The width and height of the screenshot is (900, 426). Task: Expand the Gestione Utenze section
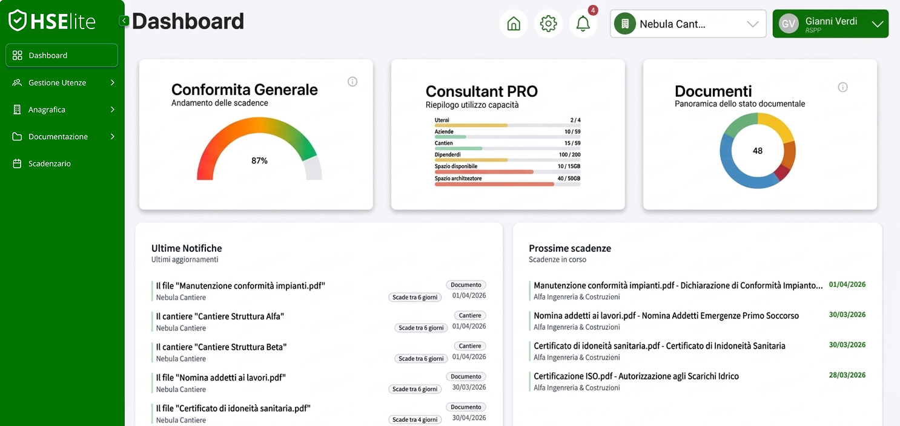tap(113, 82)
